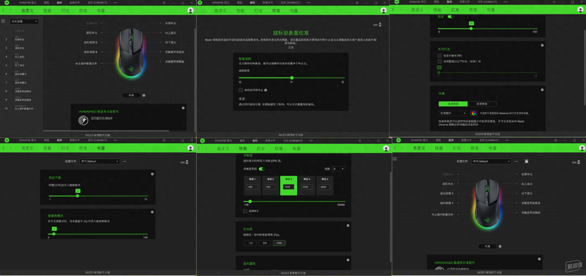586x276 pixels.
Task: Open the ellipsis beside the profile dropdown in the Power window
Action: [x=125, y=161]
